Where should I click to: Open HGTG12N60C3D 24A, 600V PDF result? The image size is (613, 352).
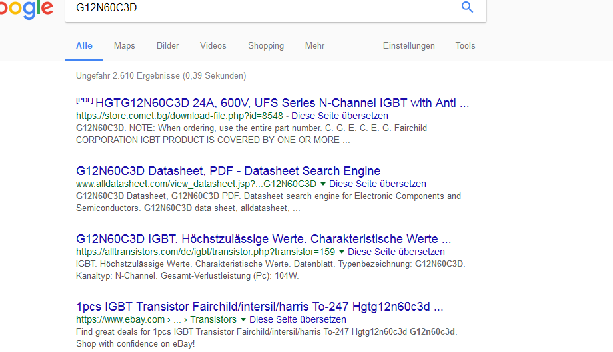coord(282,103)
